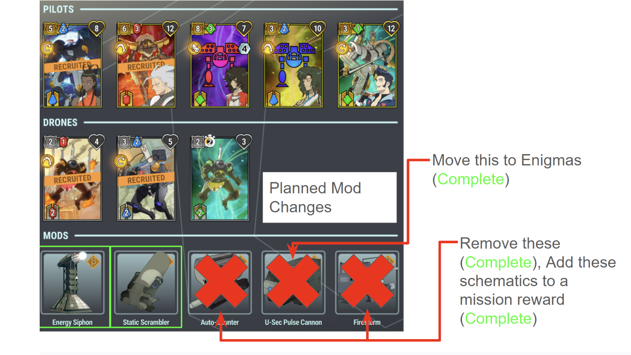Open recruited drone card with 4 health
Viewport: 631px width, 355px height.
(73, 178)
